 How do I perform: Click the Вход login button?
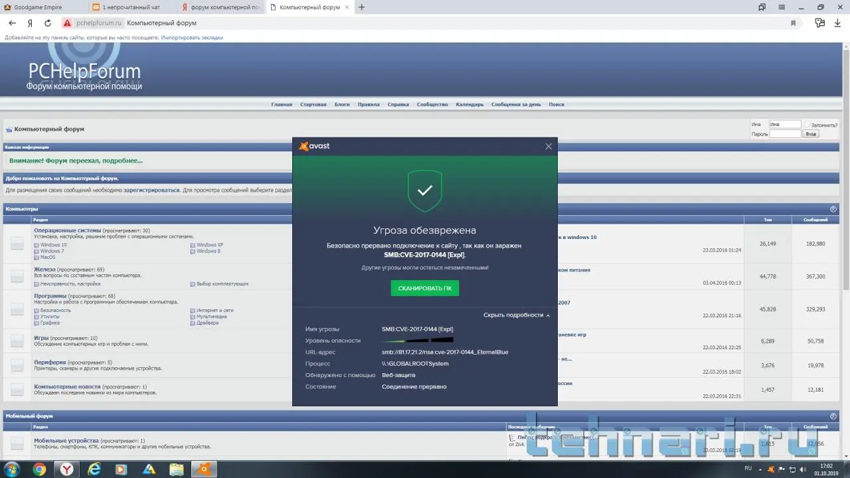[x=811, y=133]
